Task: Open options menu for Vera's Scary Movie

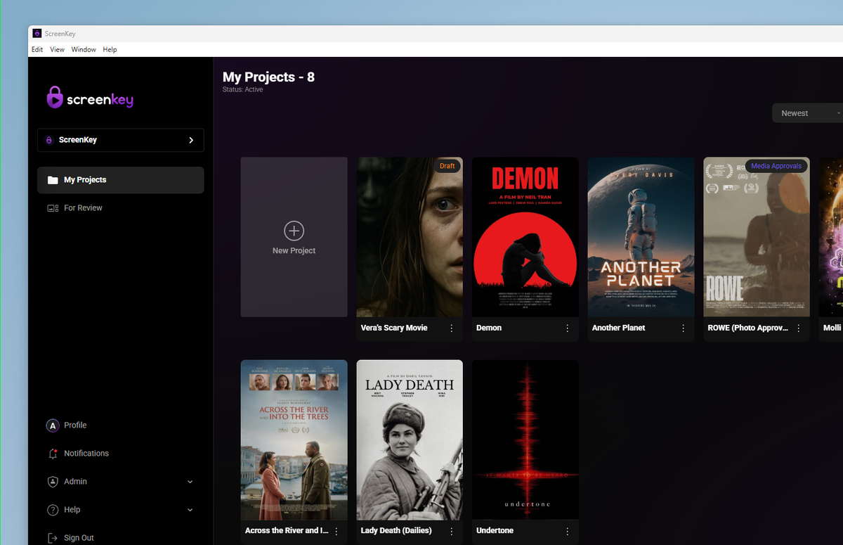Action: tap(452, 328)
